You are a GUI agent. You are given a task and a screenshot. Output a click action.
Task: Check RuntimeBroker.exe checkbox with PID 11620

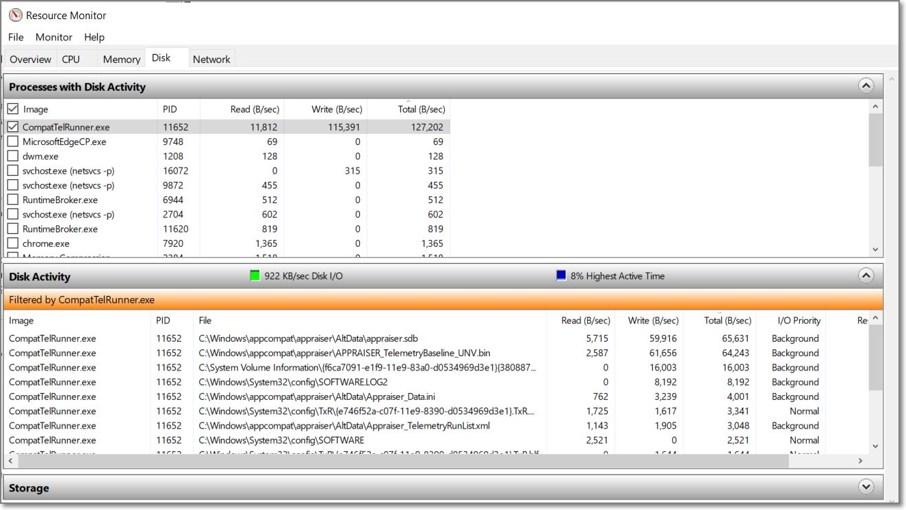[x=13, y=229]
